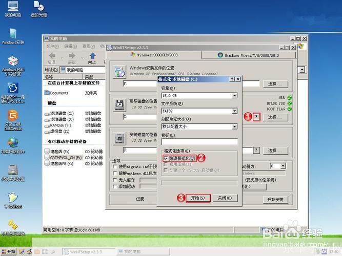
Task: Select RAMDisk (Y:) drive in 我的电脑
Action: click(58, 125)
